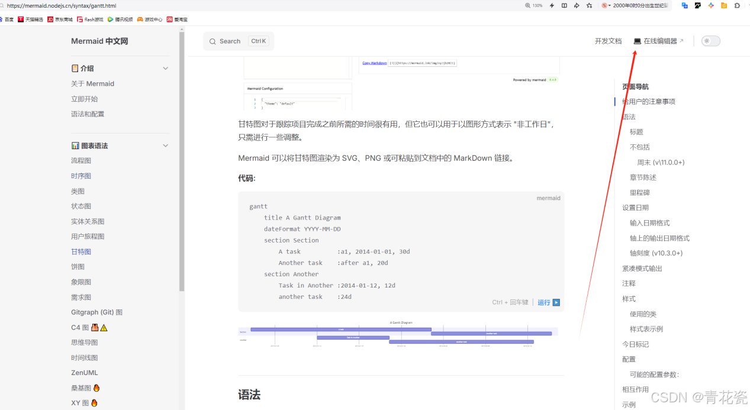750x410 pixels.
Task: Open C4 图 sidebar page
Action: click(x=89, y=328)
